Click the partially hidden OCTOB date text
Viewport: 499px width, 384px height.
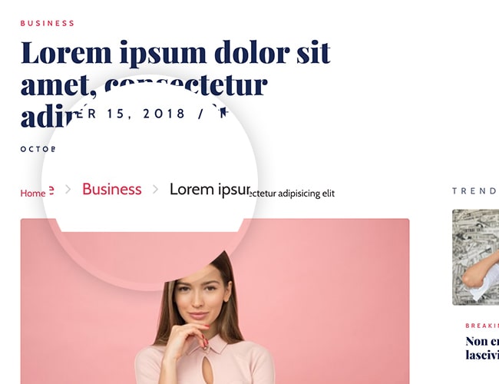[x=38, y=149]
